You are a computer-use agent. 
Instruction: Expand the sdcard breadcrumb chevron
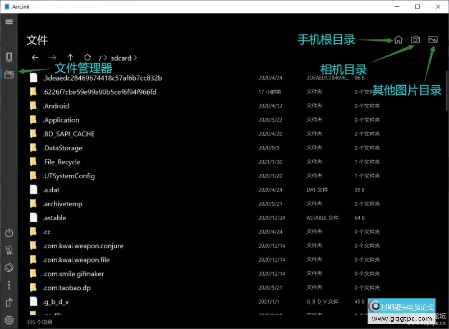pyautogui.click(x=135, y=57)
